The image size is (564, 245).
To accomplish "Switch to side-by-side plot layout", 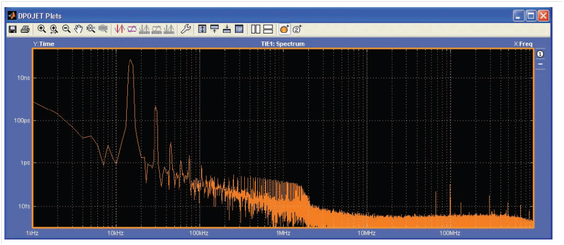I will (256, 29).
